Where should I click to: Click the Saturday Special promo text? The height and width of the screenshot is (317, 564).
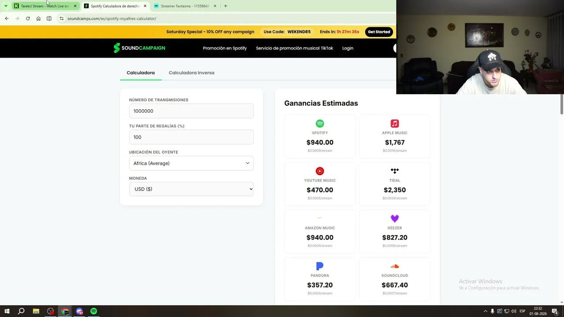pyautogui.click(x=210, y=32)
